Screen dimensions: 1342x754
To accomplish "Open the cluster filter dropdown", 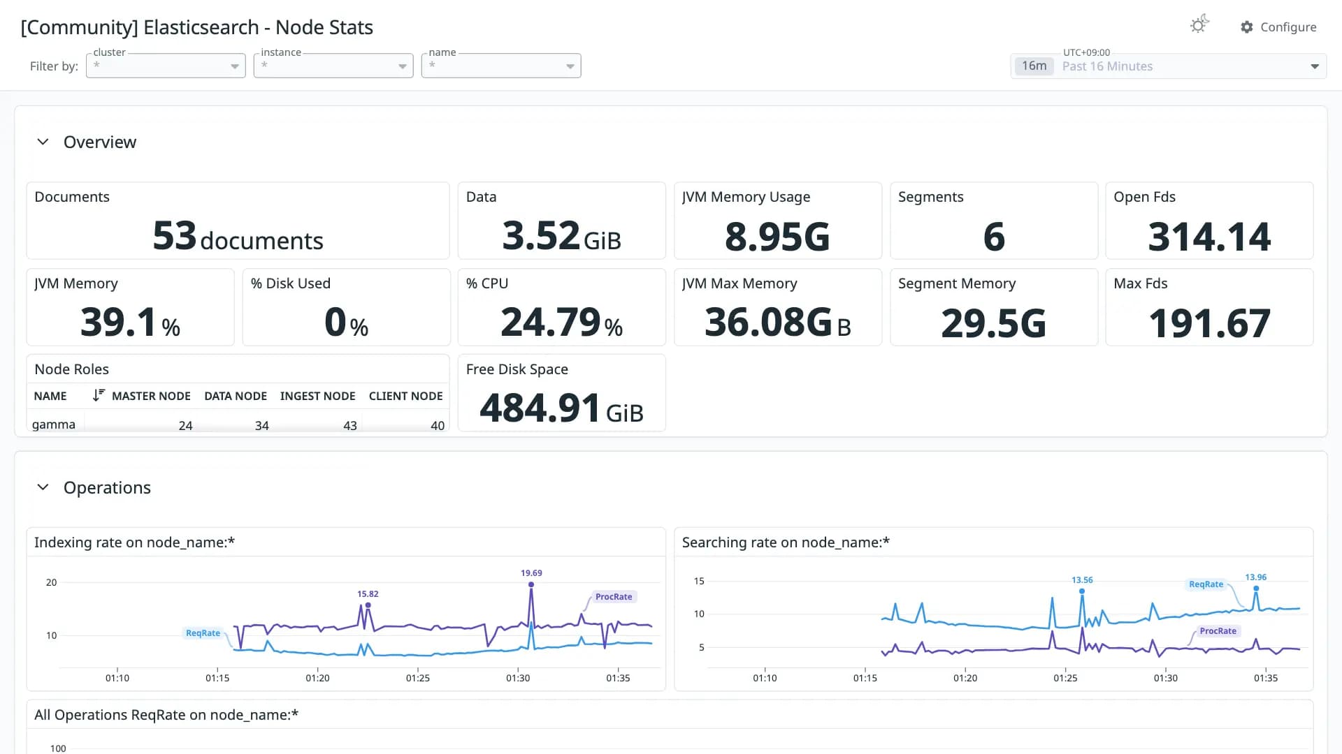I will 166,66.
